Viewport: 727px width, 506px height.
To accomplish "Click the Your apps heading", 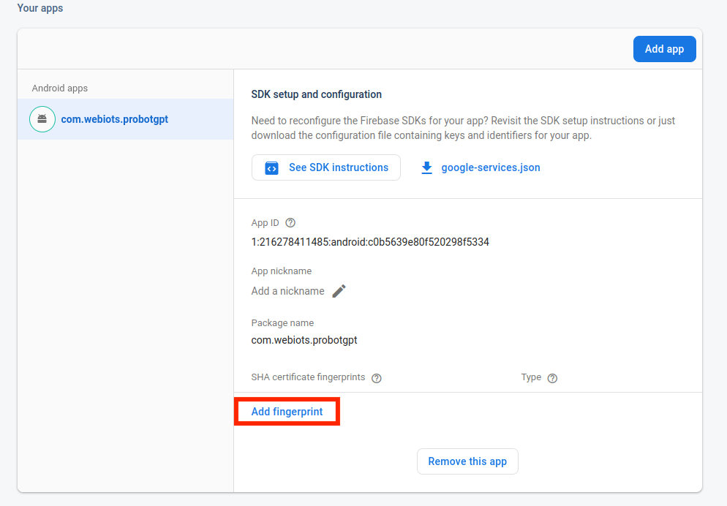I will click(x=40, y=9).
